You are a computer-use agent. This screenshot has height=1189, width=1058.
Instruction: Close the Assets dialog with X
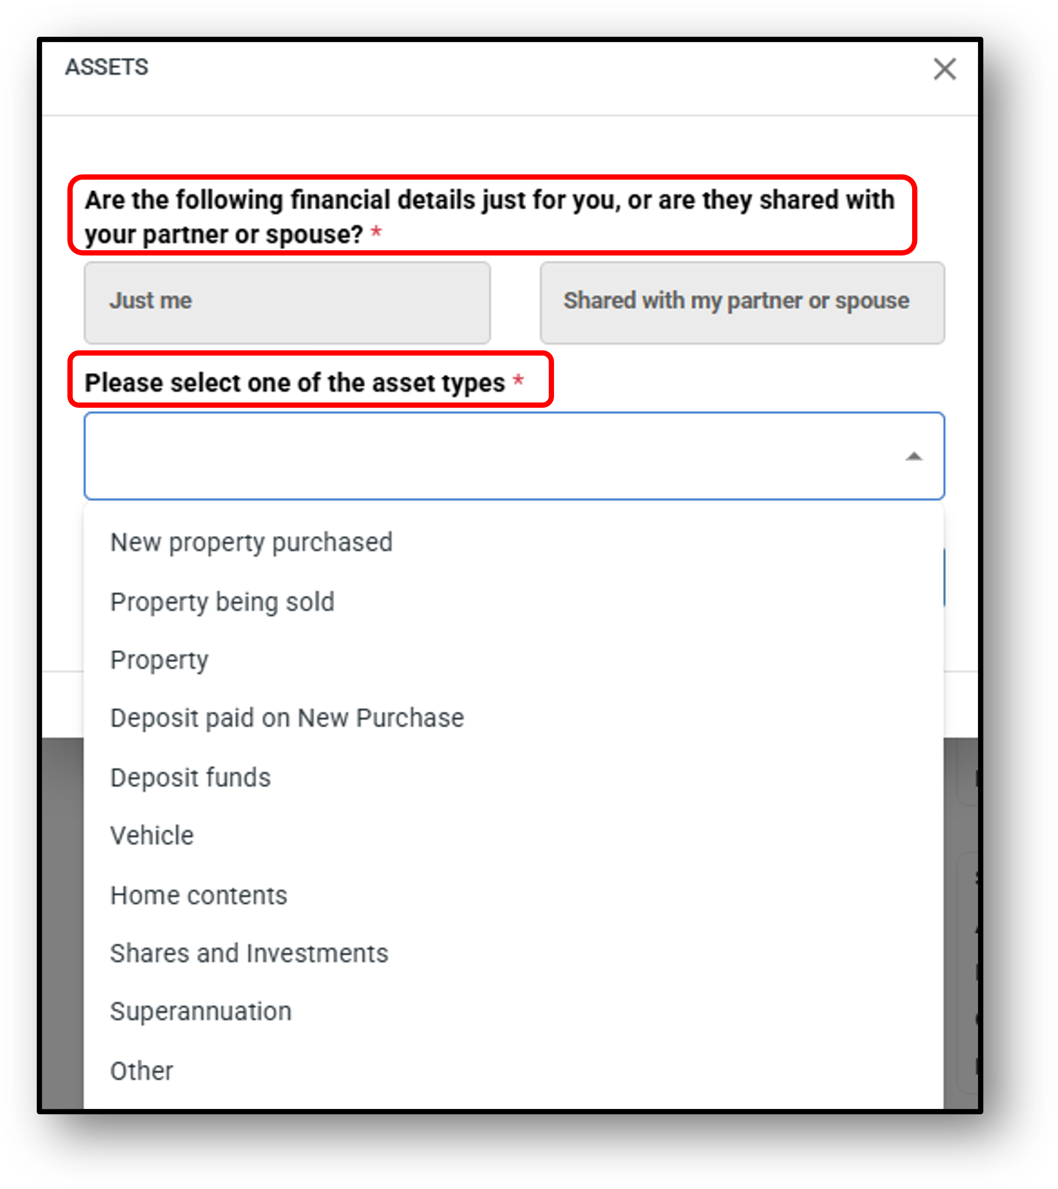(x=944, y=69)
